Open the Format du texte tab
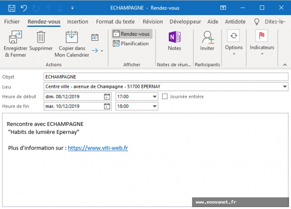291x209 pixels. (x=115, y=22)
